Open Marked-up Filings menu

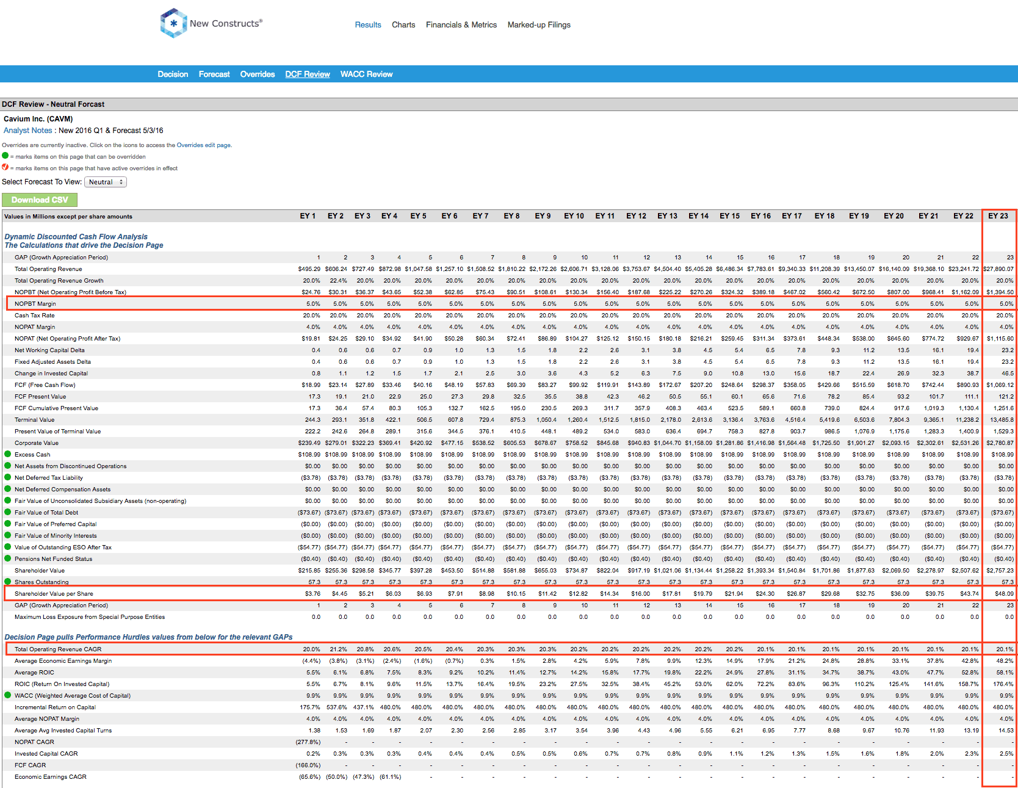539,25
